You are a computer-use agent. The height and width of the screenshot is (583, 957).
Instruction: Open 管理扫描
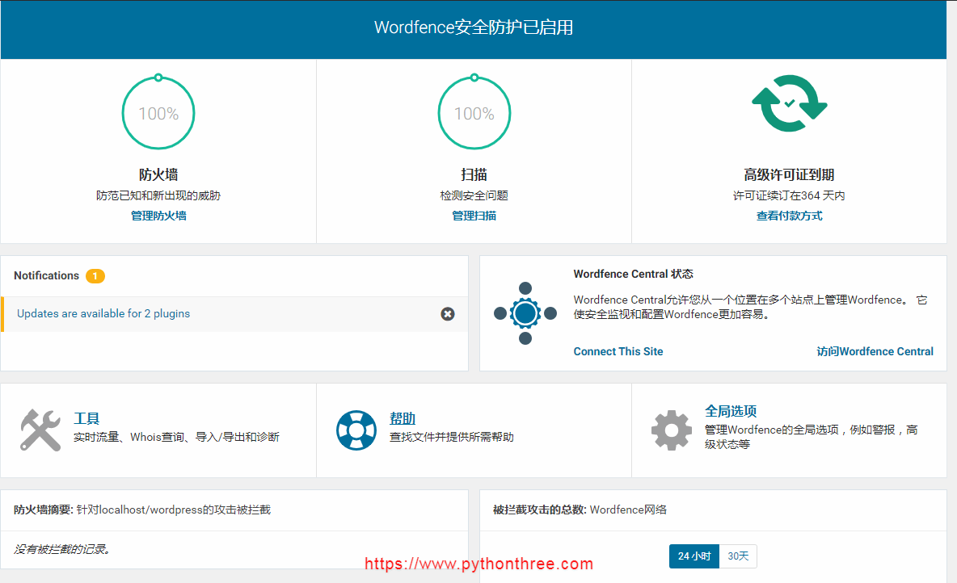point(474,216)
